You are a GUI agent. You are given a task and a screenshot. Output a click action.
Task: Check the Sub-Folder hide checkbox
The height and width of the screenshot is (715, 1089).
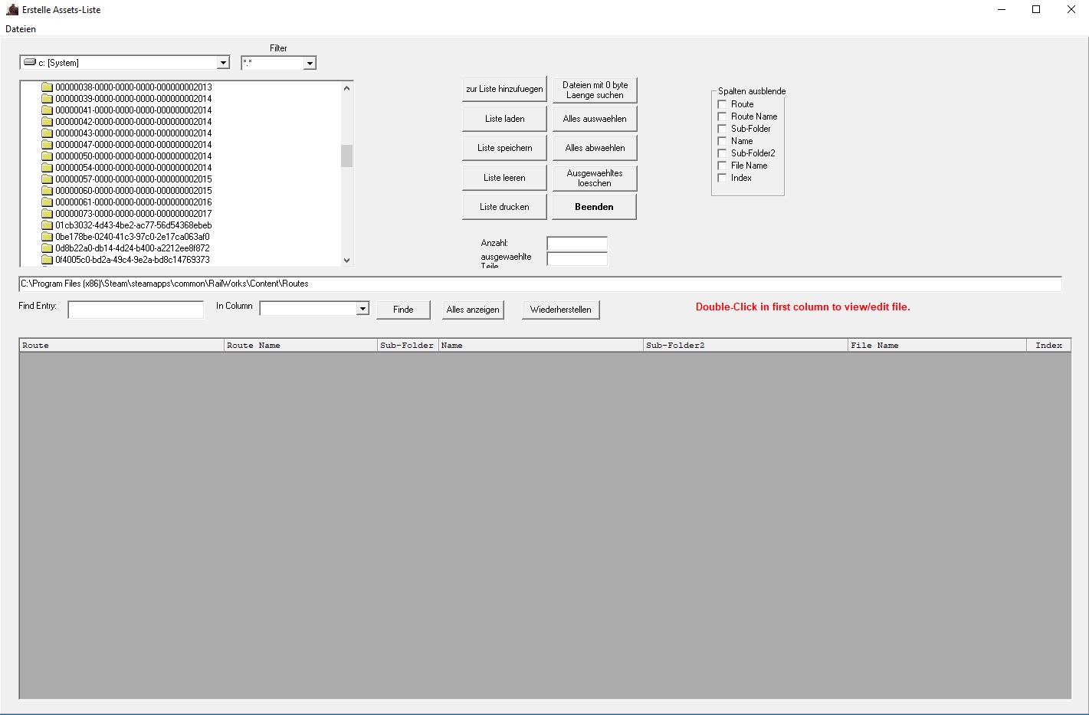pyautogui.click(x=722, y=129)
